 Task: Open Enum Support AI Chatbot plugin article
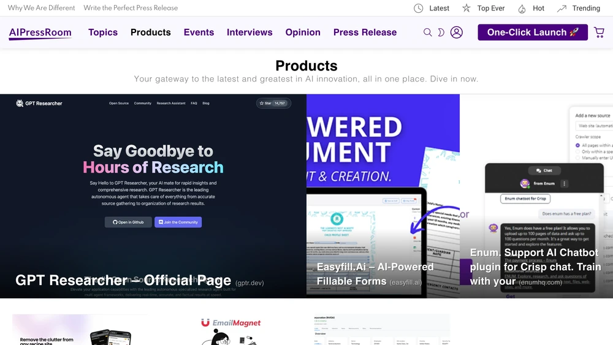tap(535, 267)
